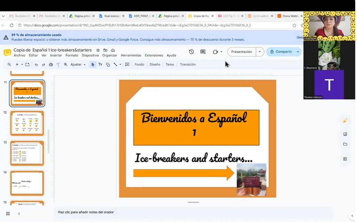Click the move-to-folder icon beside title
The height and width of the screenshot is (222, 357).
coord(105,50)
